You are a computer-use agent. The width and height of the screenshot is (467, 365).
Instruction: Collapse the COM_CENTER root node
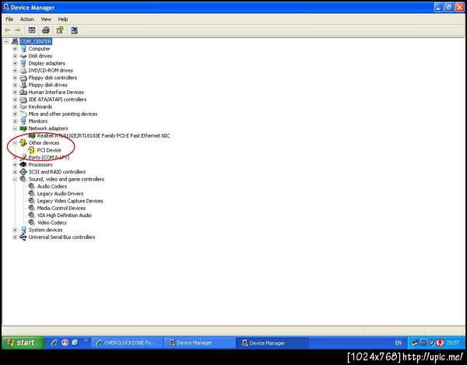pyautogui.click(x=6, y=41)
